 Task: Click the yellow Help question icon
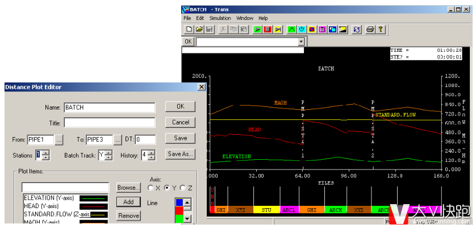tap(380, 30)
